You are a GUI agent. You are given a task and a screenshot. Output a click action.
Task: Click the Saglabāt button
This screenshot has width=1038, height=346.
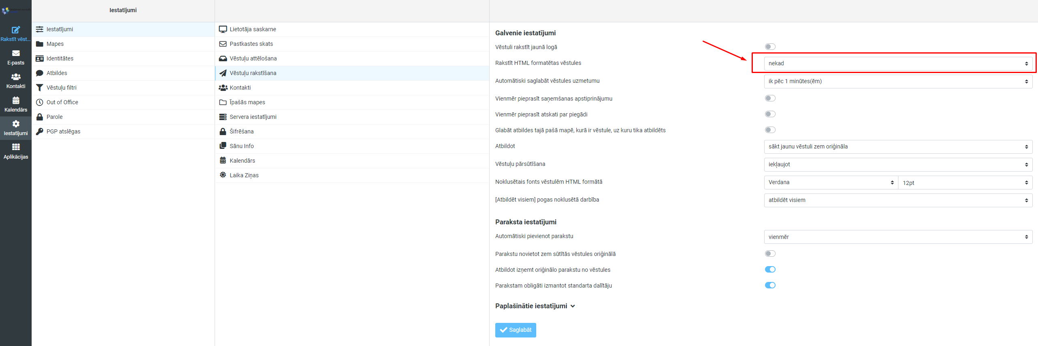pyautogui.click(x=515, y=330)
